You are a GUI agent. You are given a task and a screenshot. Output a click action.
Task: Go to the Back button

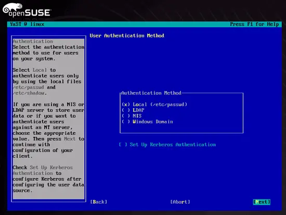click(x=99, y=202)
